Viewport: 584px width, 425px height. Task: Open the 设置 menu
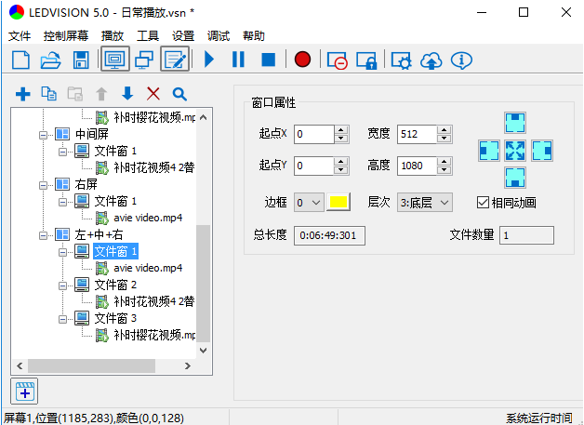pyautogui.click(x=183, y=35)
